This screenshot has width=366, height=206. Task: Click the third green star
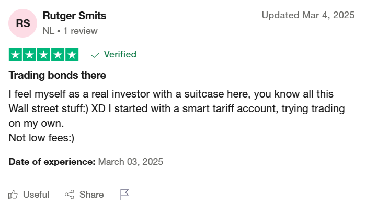click(43, 55)
